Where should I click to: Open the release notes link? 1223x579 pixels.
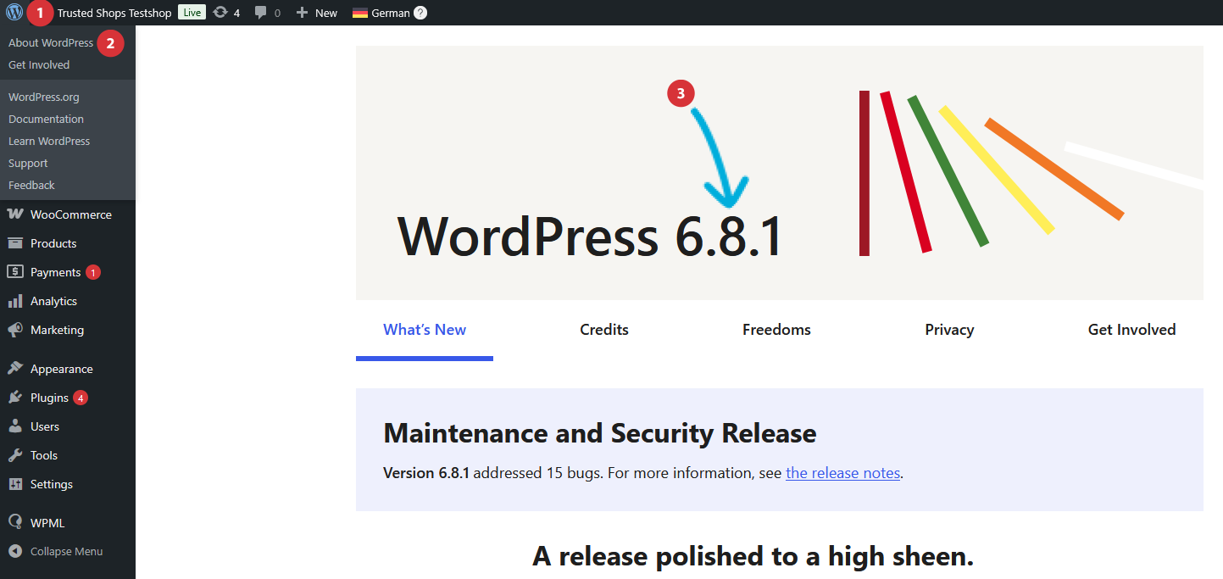pos(842,472)
